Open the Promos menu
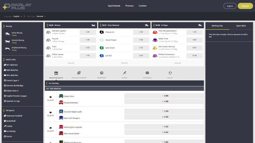The height and width of the screenshot is (143, 255). (129, 6)
